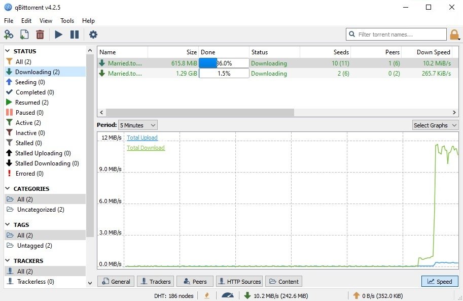Click the lock icon in toolbar
Screen dimensions: 463x301
(x=454, y=35)
